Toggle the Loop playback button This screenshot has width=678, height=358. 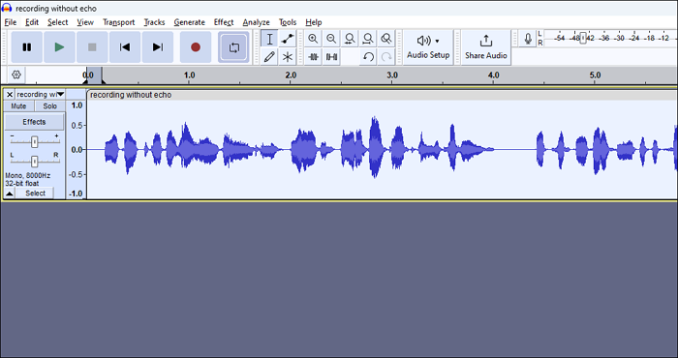pyautogui.click(x=234, y=47)
